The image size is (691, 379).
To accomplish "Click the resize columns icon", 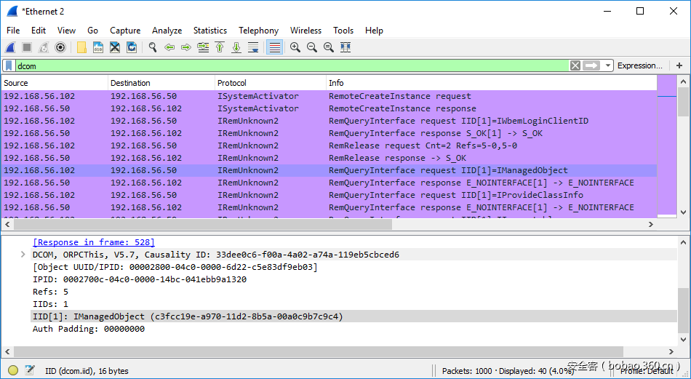I will coord(345,47).
